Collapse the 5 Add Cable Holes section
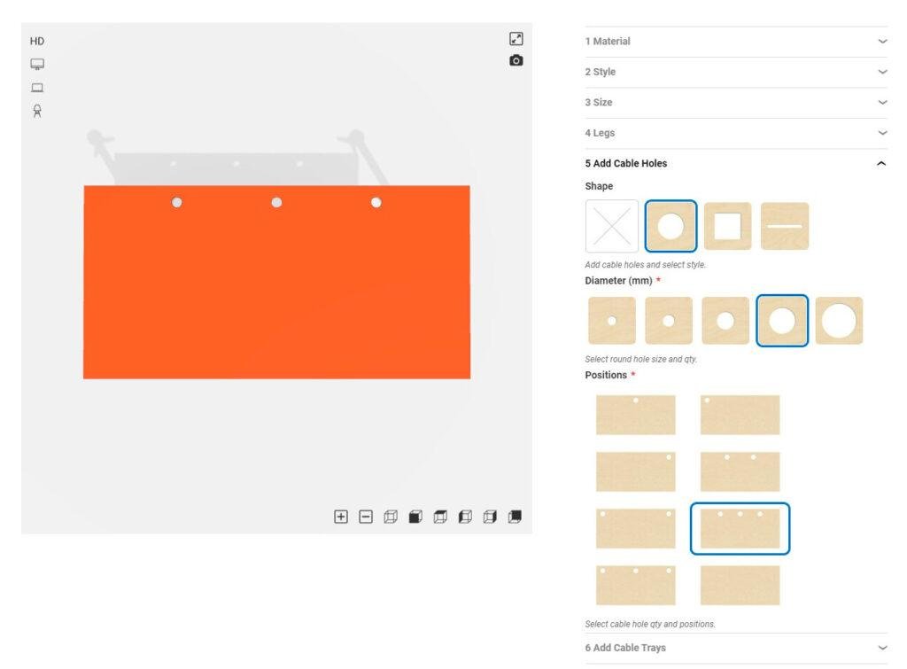The image size is (907, 669). click(x=736, y=163)
